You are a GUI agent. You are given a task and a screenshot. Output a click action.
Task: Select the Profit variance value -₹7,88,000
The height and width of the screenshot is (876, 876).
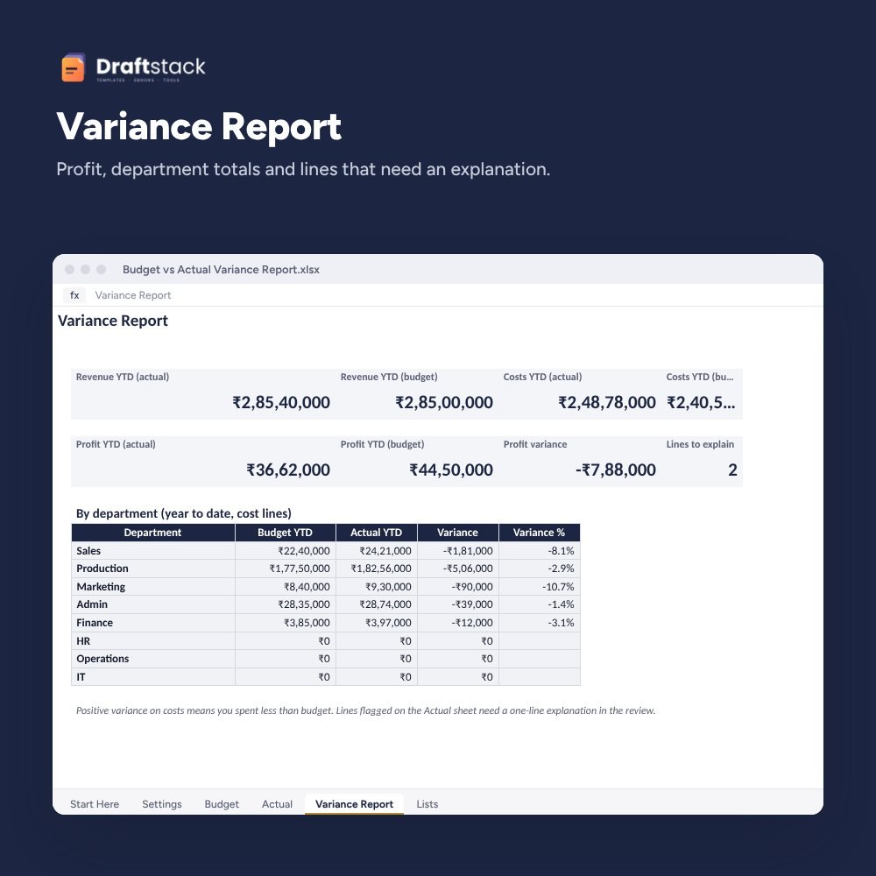(616, 470)
